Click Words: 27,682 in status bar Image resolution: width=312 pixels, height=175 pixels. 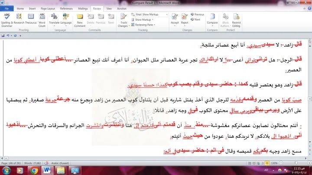tap(32, 163)
